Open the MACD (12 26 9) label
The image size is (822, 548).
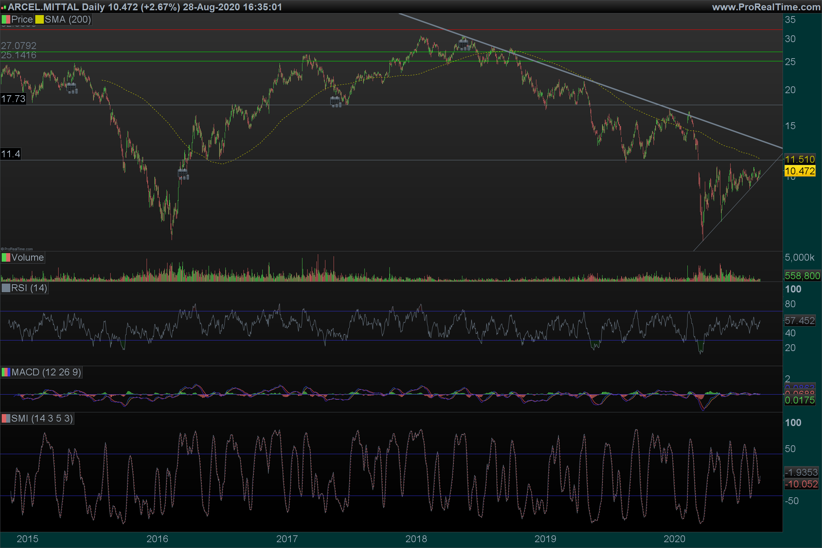coord(46,372)
